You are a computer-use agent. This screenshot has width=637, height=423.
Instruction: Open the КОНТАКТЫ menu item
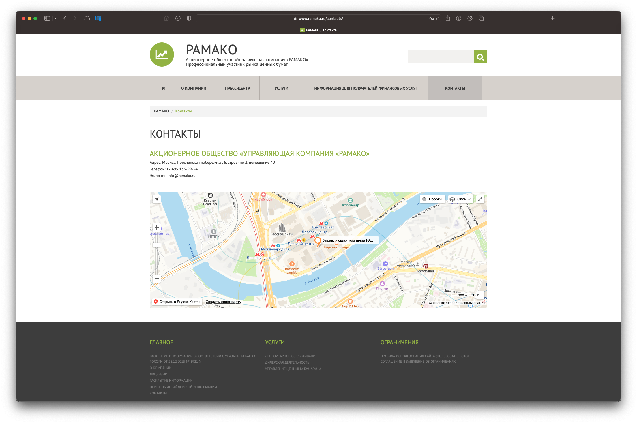click(455, 88)
